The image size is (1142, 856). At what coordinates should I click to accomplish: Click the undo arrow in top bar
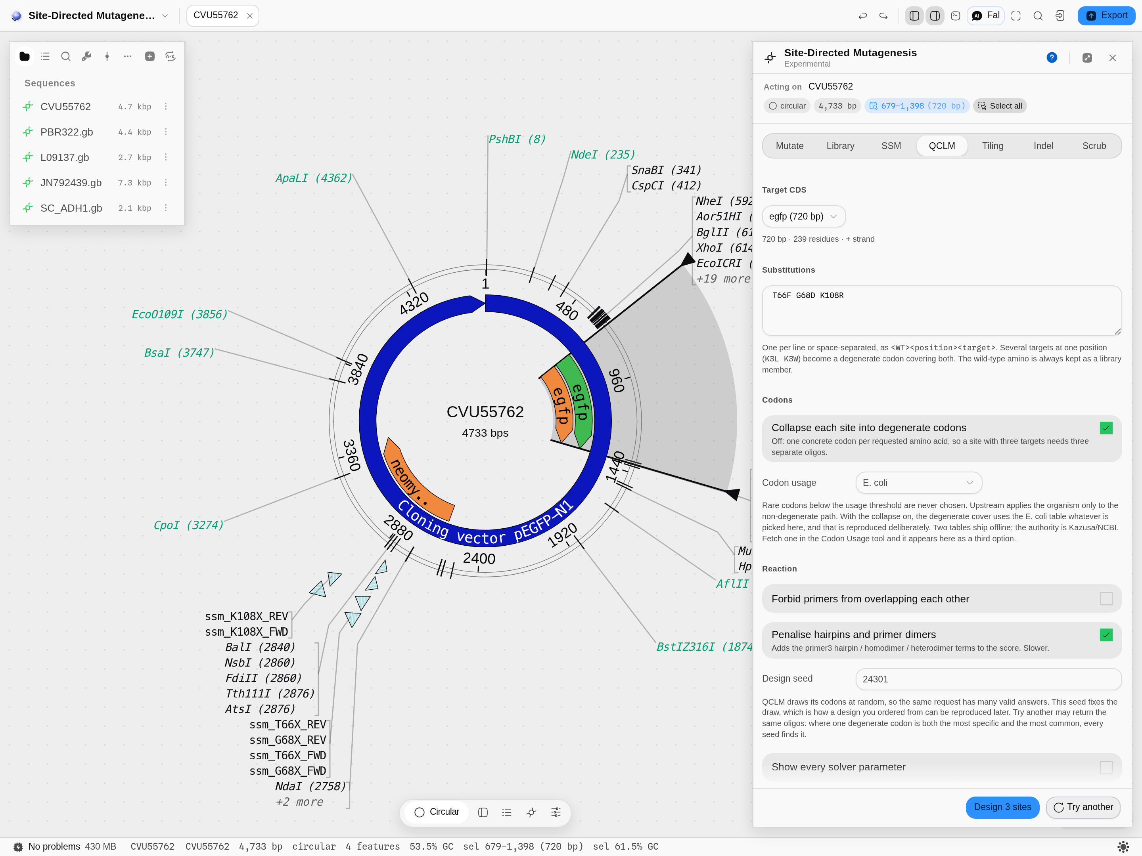[x=862, y=15]
